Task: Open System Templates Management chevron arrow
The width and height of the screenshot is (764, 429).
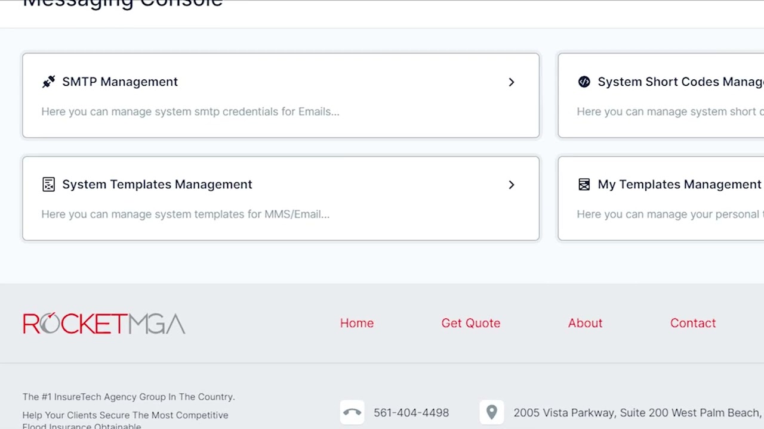Action: tap(511, 185)
